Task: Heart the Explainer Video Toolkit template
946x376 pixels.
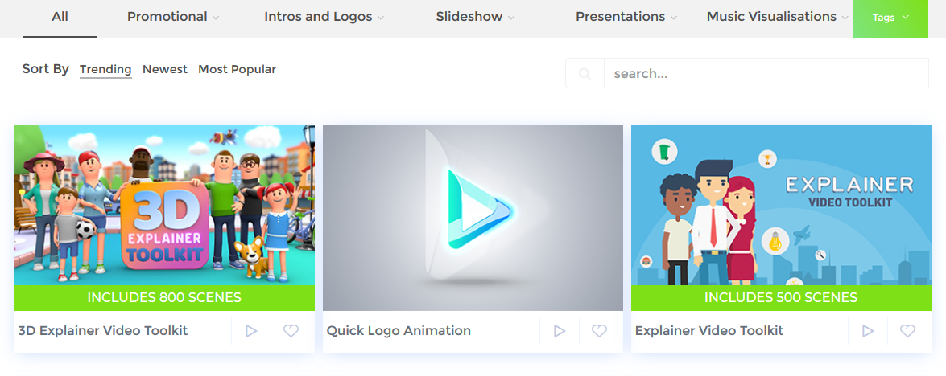Action: pos(907,331)
